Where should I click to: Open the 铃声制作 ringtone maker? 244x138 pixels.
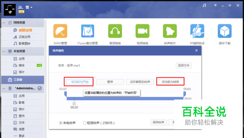pyautogui.click(x=170, y=31)
